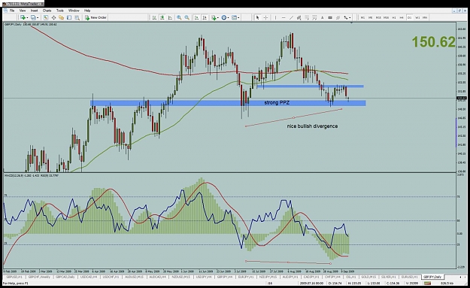Open the File menu
The image size is (470, 288).
point(12,11)
